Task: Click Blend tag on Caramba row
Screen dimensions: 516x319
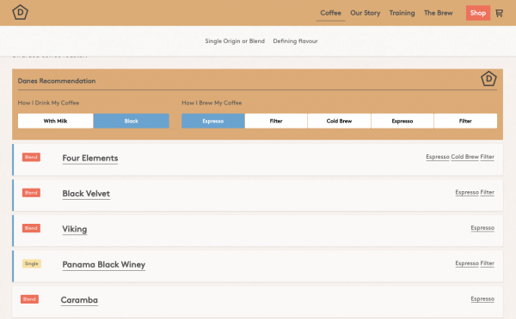Action: (x=29, y=299)
